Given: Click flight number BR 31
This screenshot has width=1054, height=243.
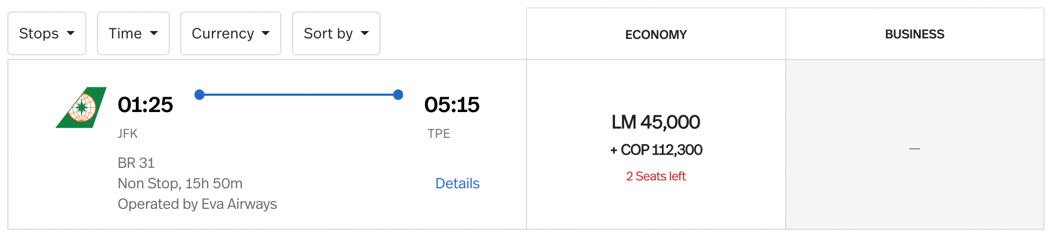Looking at the screenshot, I should (136, 163).
